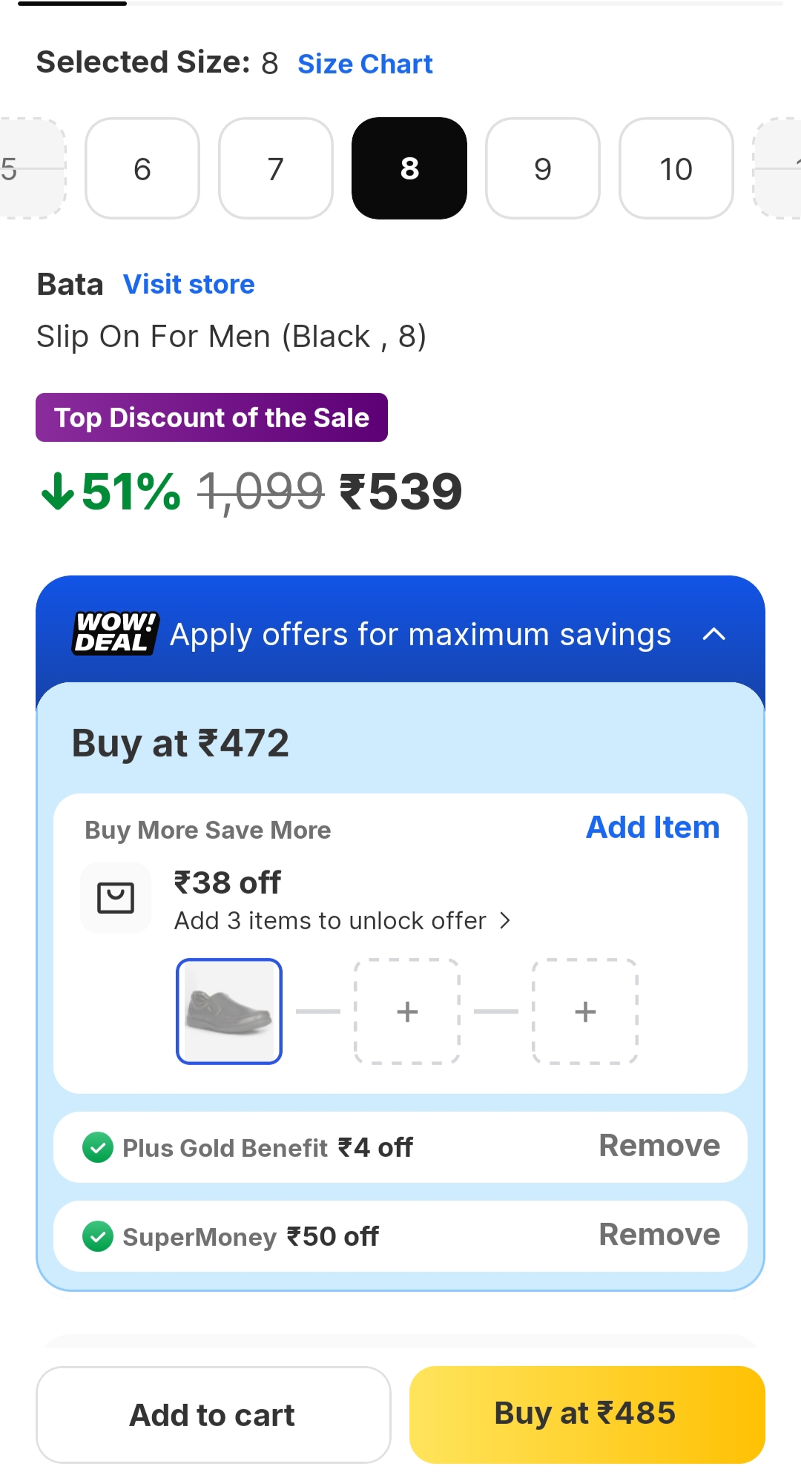
Task: Collapse the Apply offers section chevron
Action: (x=713, y=634)
